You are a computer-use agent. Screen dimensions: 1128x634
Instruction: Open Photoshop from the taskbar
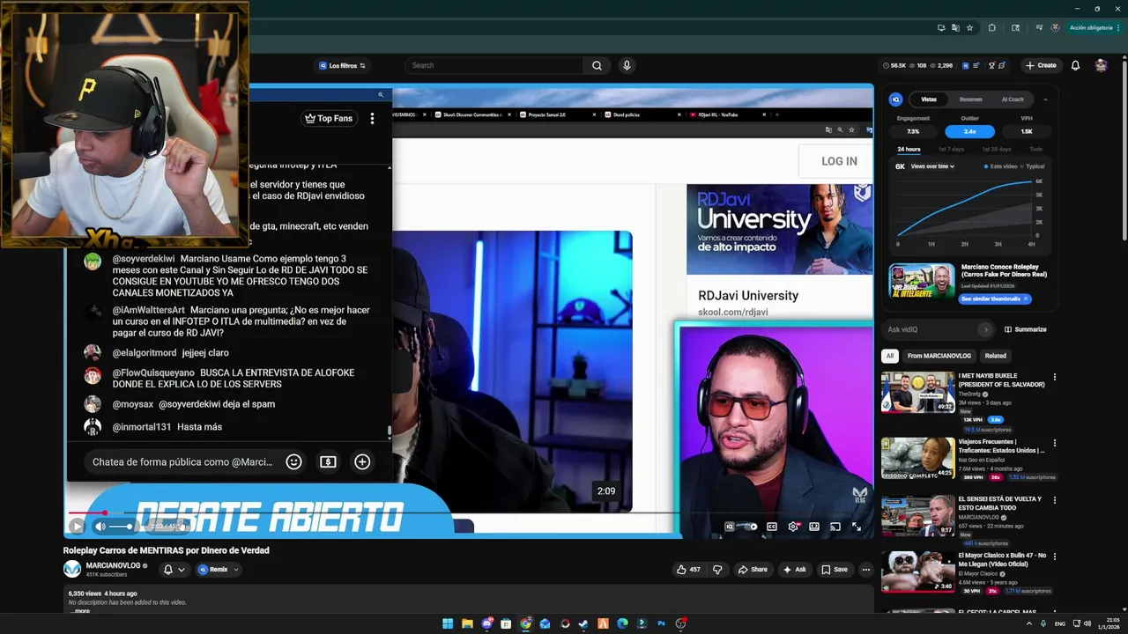pyautogui.click(x=661, y=623)
